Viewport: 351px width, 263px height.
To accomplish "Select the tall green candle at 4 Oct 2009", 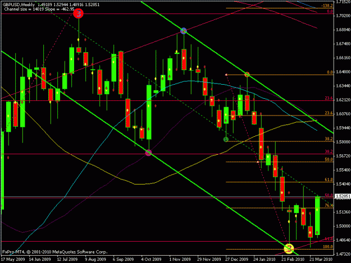I will pos(149,112).
